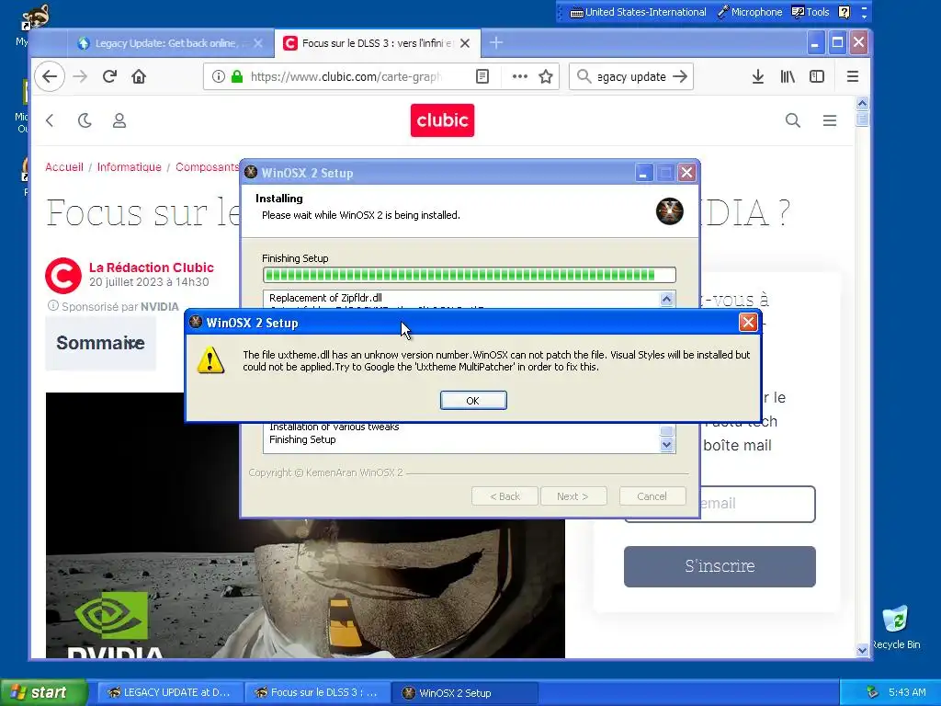Close the WinOSX 2 Setup warning dialog

(x=748, y=323)
